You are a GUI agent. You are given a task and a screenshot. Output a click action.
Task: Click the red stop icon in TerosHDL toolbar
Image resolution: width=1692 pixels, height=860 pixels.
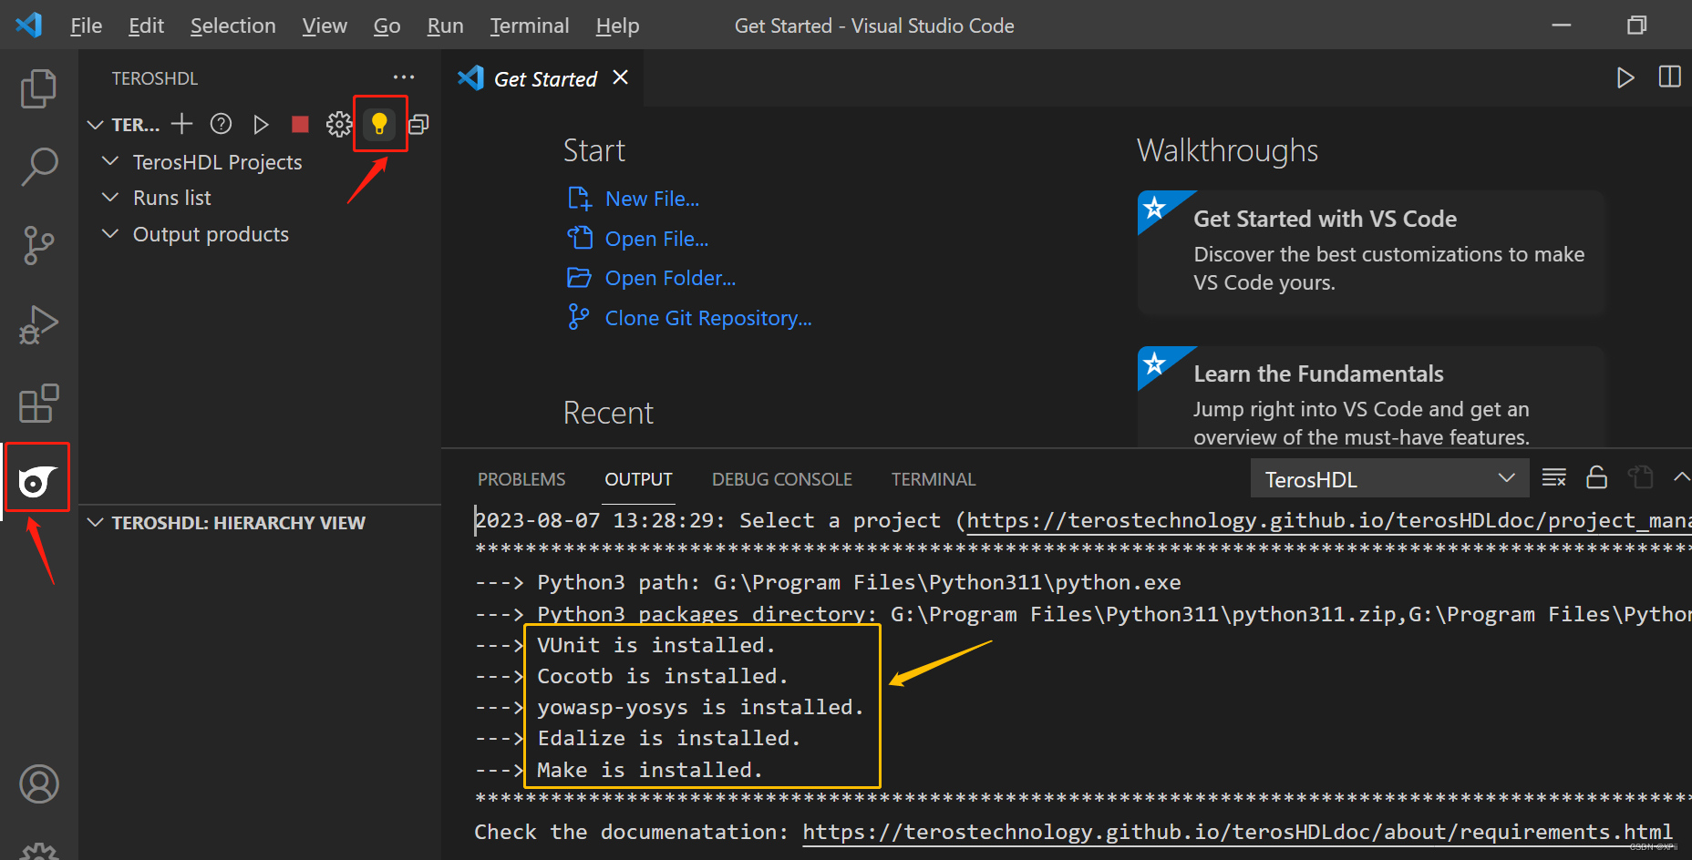point(300,124)
